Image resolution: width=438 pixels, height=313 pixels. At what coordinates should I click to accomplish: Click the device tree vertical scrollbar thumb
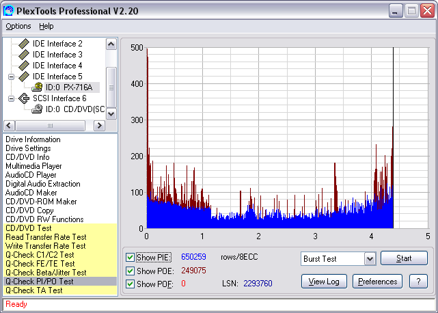tap(111, 87)
